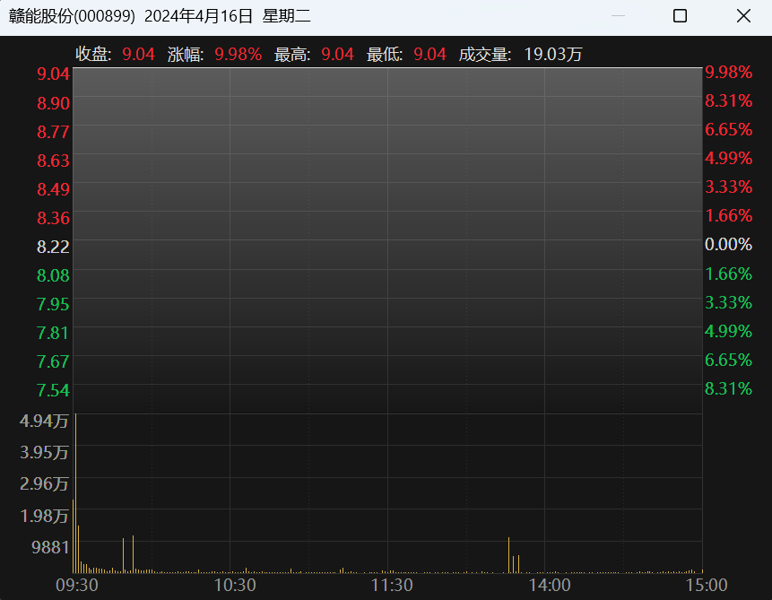Viewport: 772px width, 600px height.
Task: Close the 赣能股份 chart window
Action: [743, 16]
